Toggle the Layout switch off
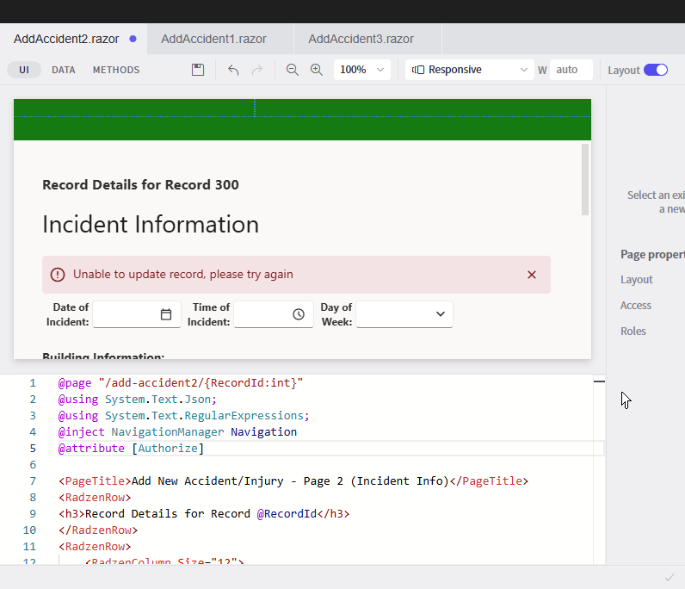 656,70
